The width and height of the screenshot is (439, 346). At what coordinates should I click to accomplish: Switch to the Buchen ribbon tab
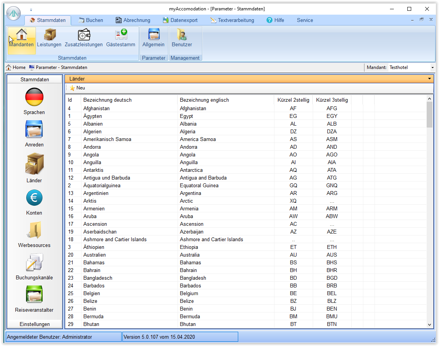click(90, 20)
